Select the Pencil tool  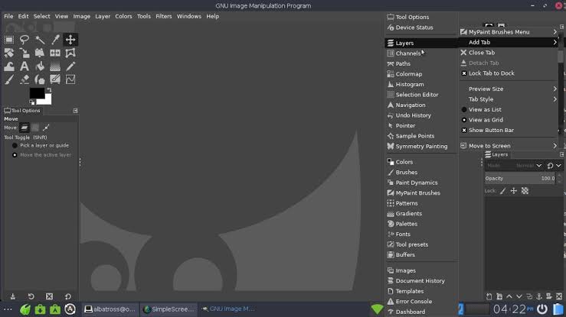[x=70, y=66]
